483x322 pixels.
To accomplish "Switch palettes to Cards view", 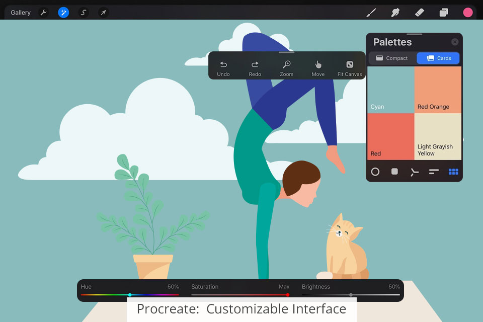I will tap(438, 58).
